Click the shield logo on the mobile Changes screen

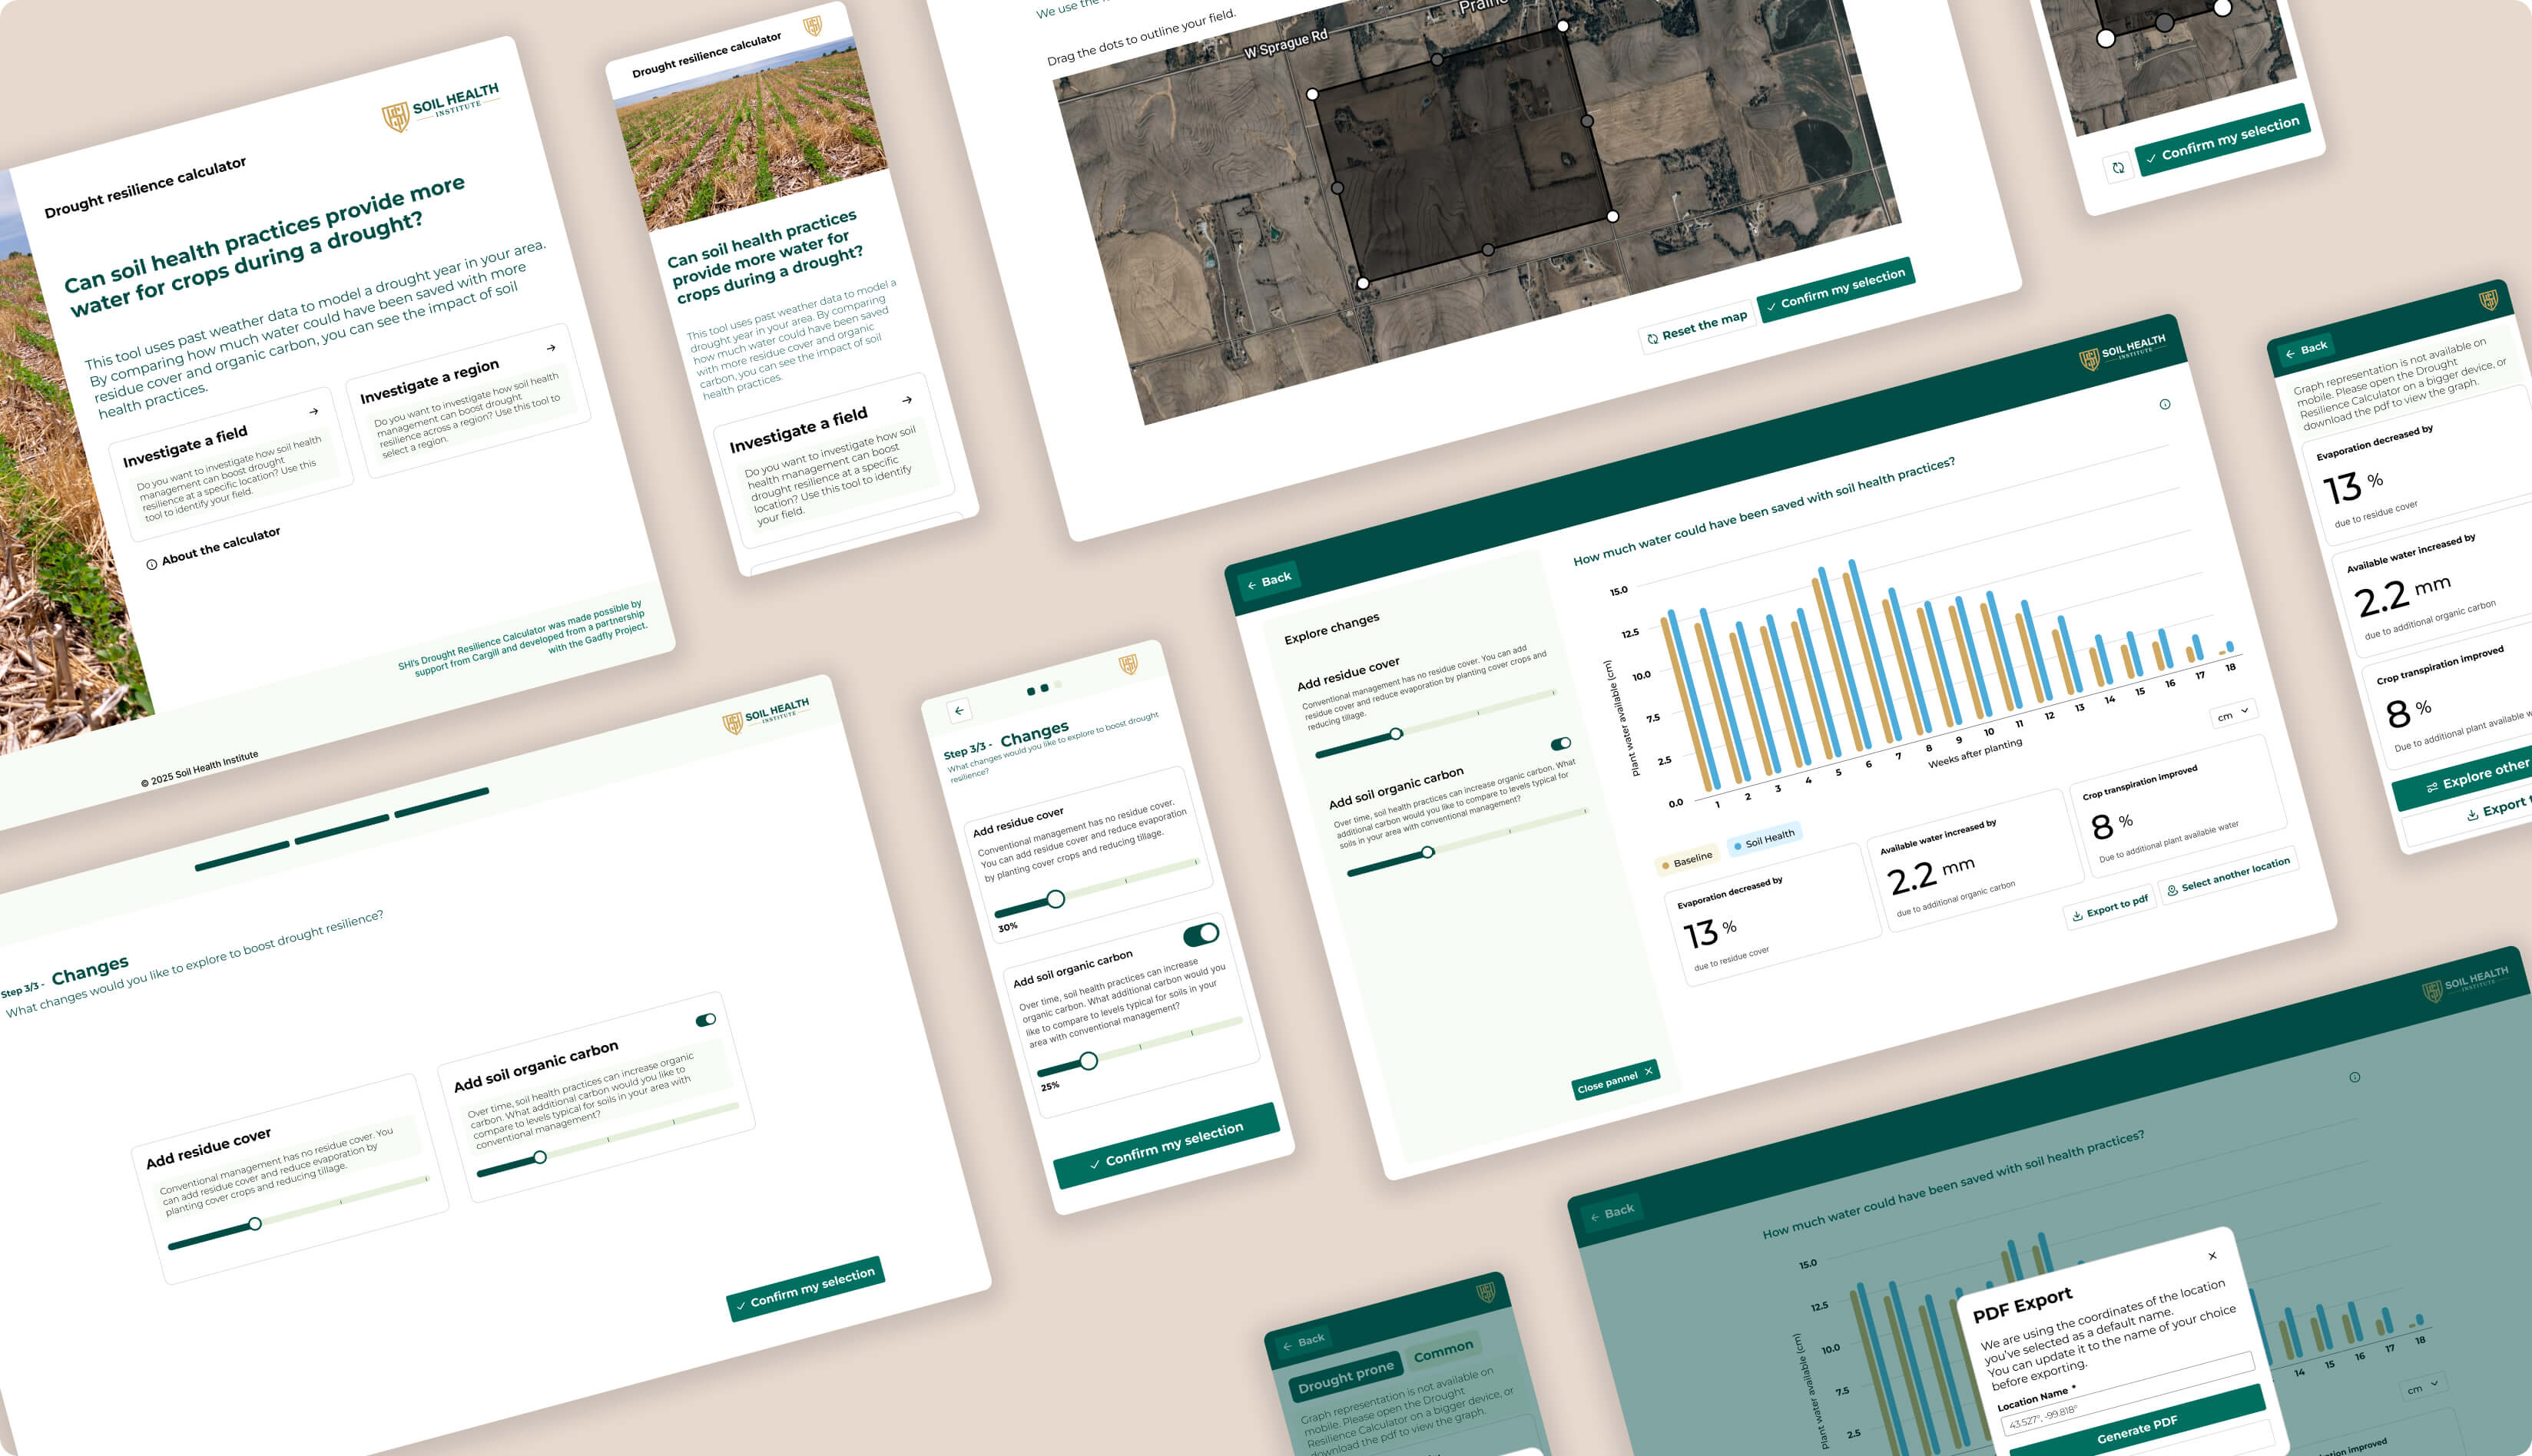tap(1128, 664)
